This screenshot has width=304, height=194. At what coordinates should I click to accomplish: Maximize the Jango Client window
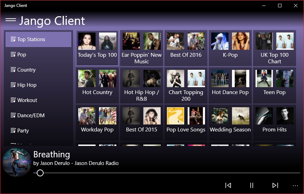point(279,6)
